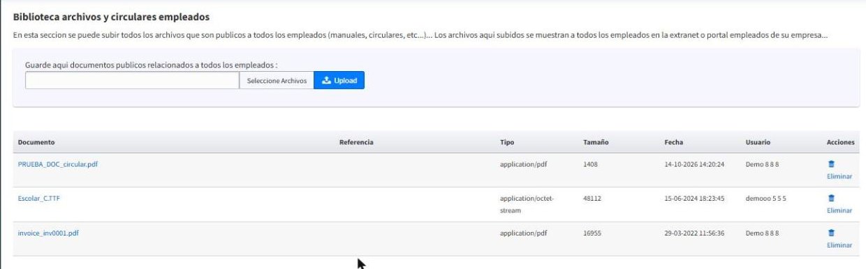Click the Tipo column header
This screenshot has width=866, height=269.
click(x=507, y=142)
